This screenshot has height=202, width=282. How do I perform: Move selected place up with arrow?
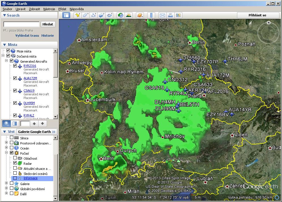[x=34, y=124]
